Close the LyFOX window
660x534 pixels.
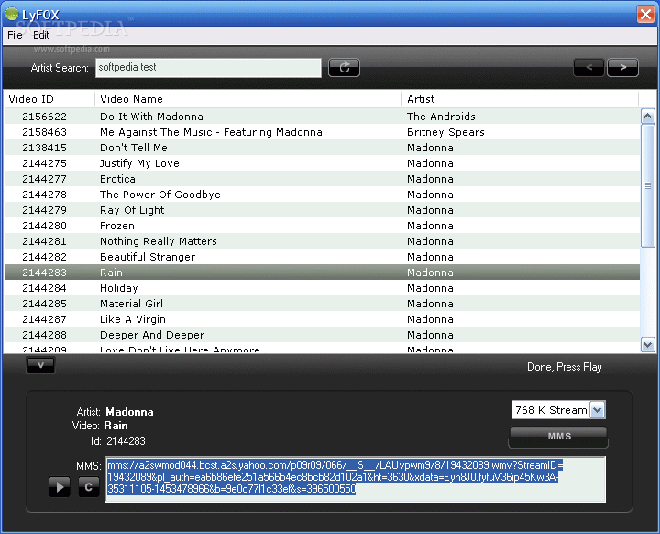click(645, 14)
